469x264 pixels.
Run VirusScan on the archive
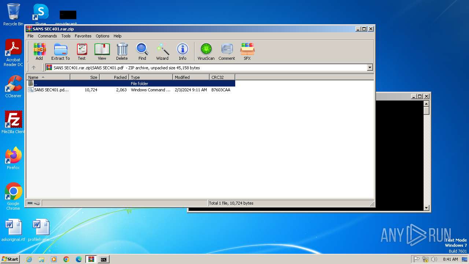coord(206,51)
